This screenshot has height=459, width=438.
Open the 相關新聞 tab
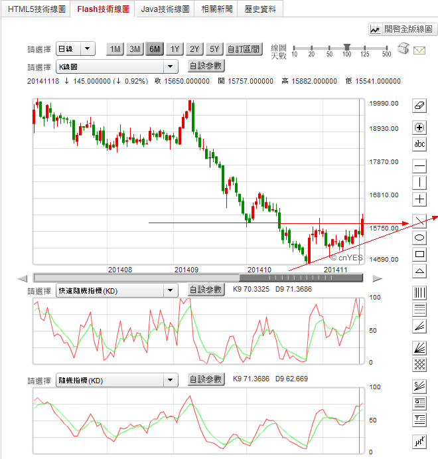216,9
